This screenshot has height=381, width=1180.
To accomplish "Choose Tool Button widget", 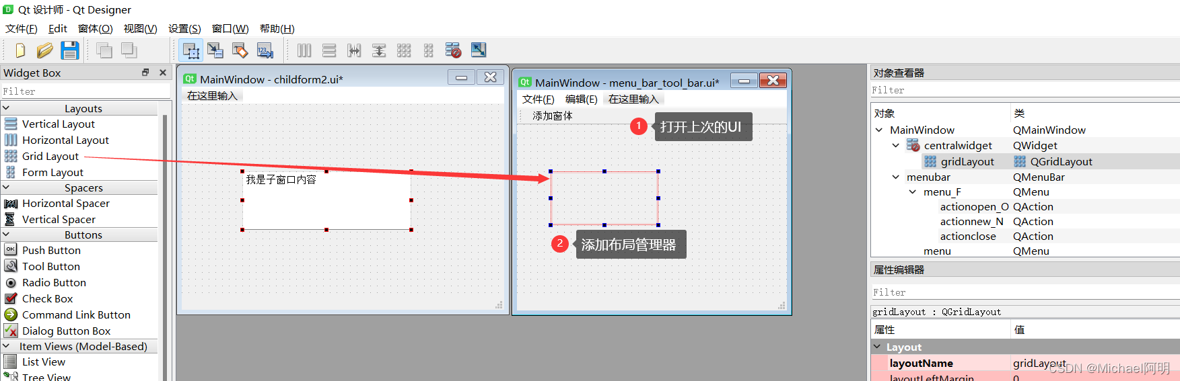I will click(x=51, y=267).
